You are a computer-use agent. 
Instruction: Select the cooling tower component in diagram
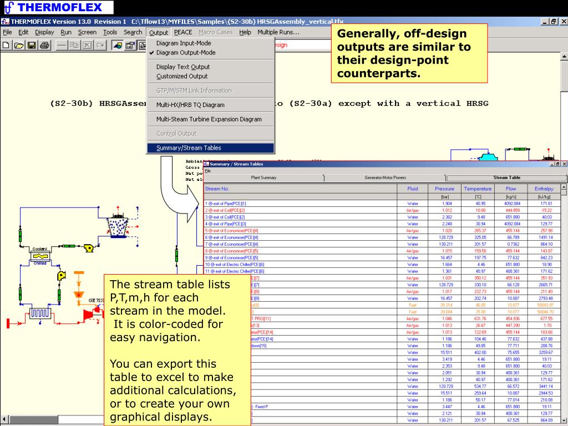tap(118, 226)
